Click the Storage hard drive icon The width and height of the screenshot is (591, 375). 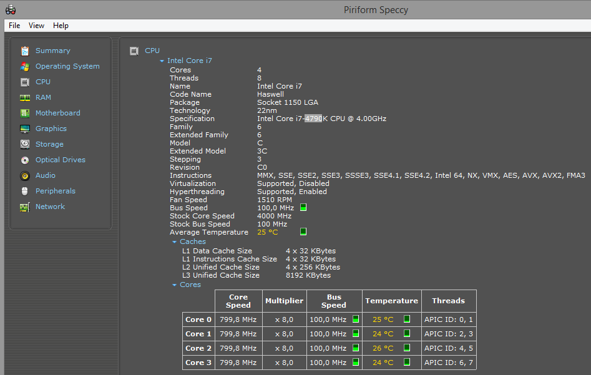25,144
